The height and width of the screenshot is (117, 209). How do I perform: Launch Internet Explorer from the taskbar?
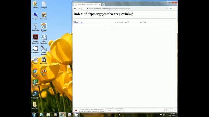(x=41, y=115)
